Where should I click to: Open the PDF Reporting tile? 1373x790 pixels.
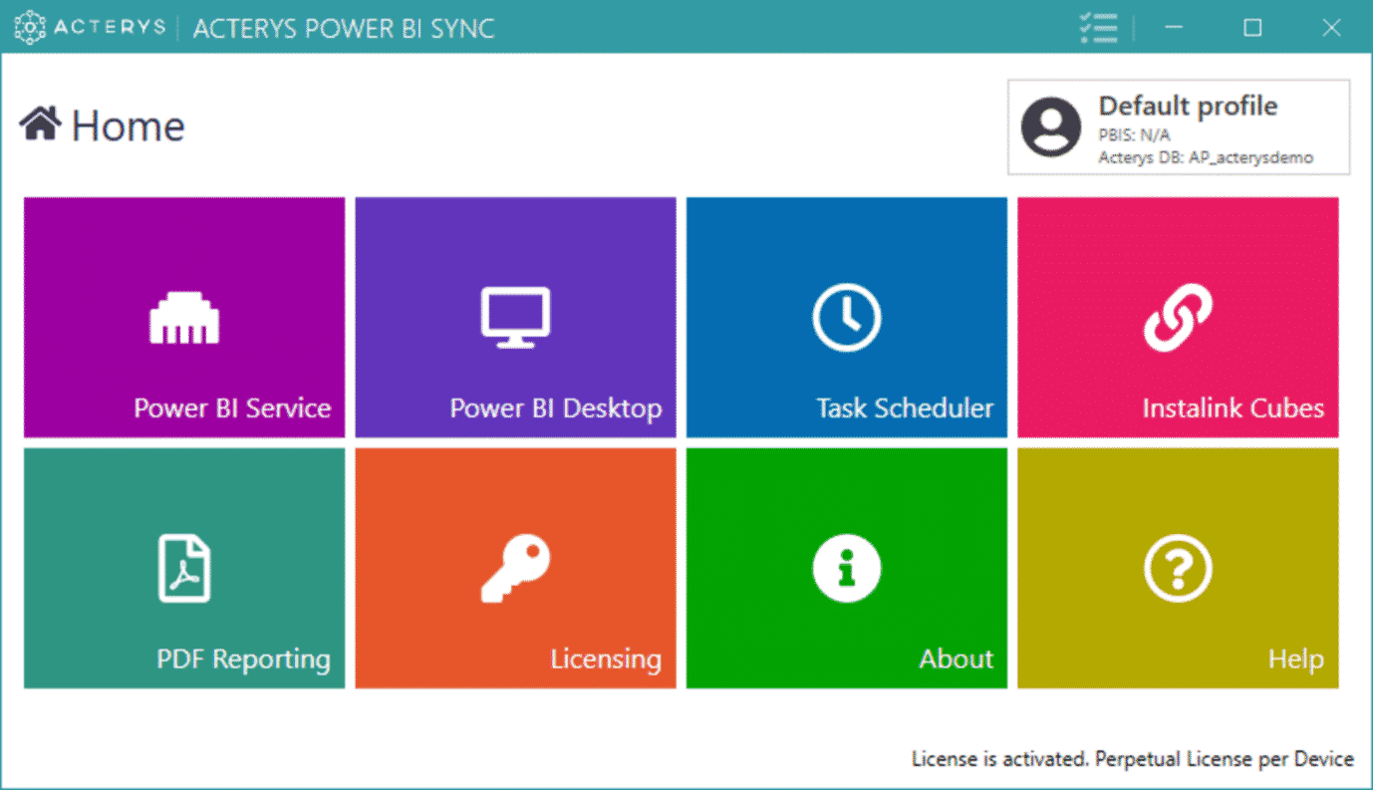coord(184,568)
